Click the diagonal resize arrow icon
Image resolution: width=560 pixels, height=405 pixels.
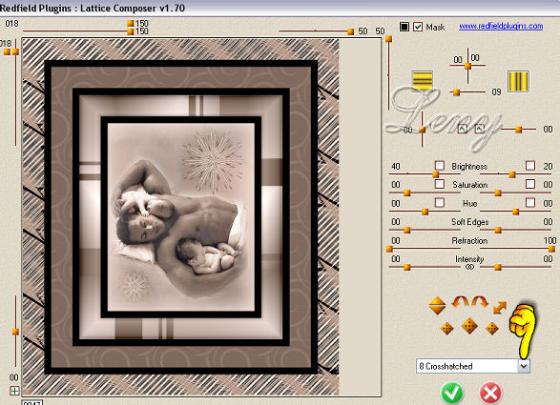[500, 307]
